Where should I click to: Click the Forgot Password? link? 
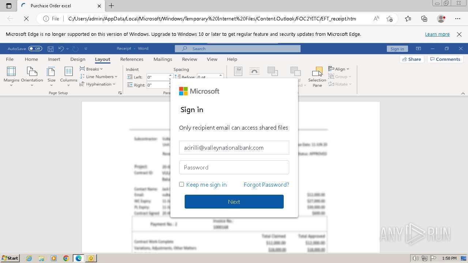click(x=266, y=185)
